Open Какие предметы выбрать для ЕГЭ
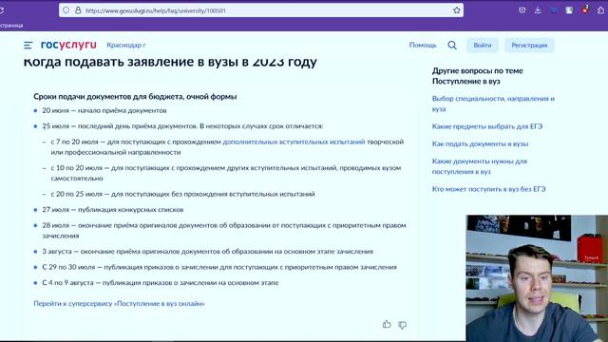The image size is (608, 342). [487, 126]
